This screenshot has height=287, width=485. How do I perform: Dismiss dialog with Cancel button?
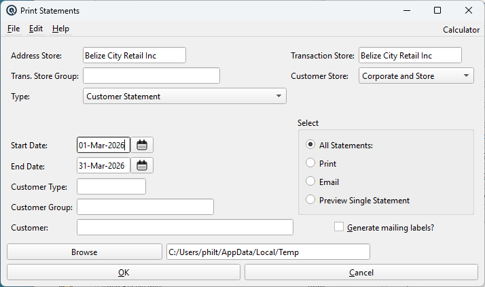point(361,272)
